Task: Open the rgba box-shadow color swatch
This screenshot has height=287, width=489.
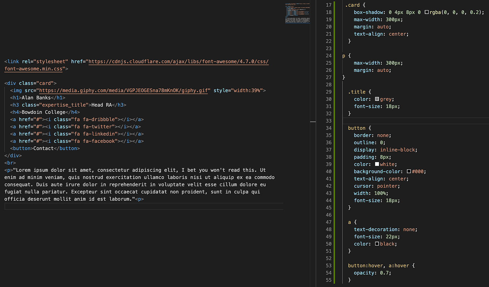Action: (x=426, y=12)
